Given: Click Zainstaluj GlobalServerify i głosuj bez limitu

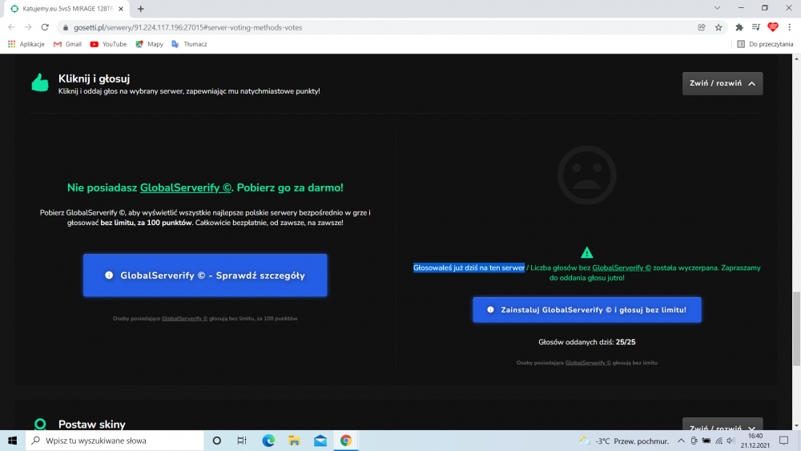Looking at the screenshot, I should coord(587,310).
